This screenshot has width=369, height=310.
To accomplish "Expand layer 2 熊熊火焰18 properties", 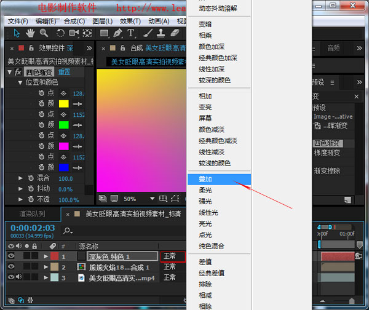I will tap(46, 267).
